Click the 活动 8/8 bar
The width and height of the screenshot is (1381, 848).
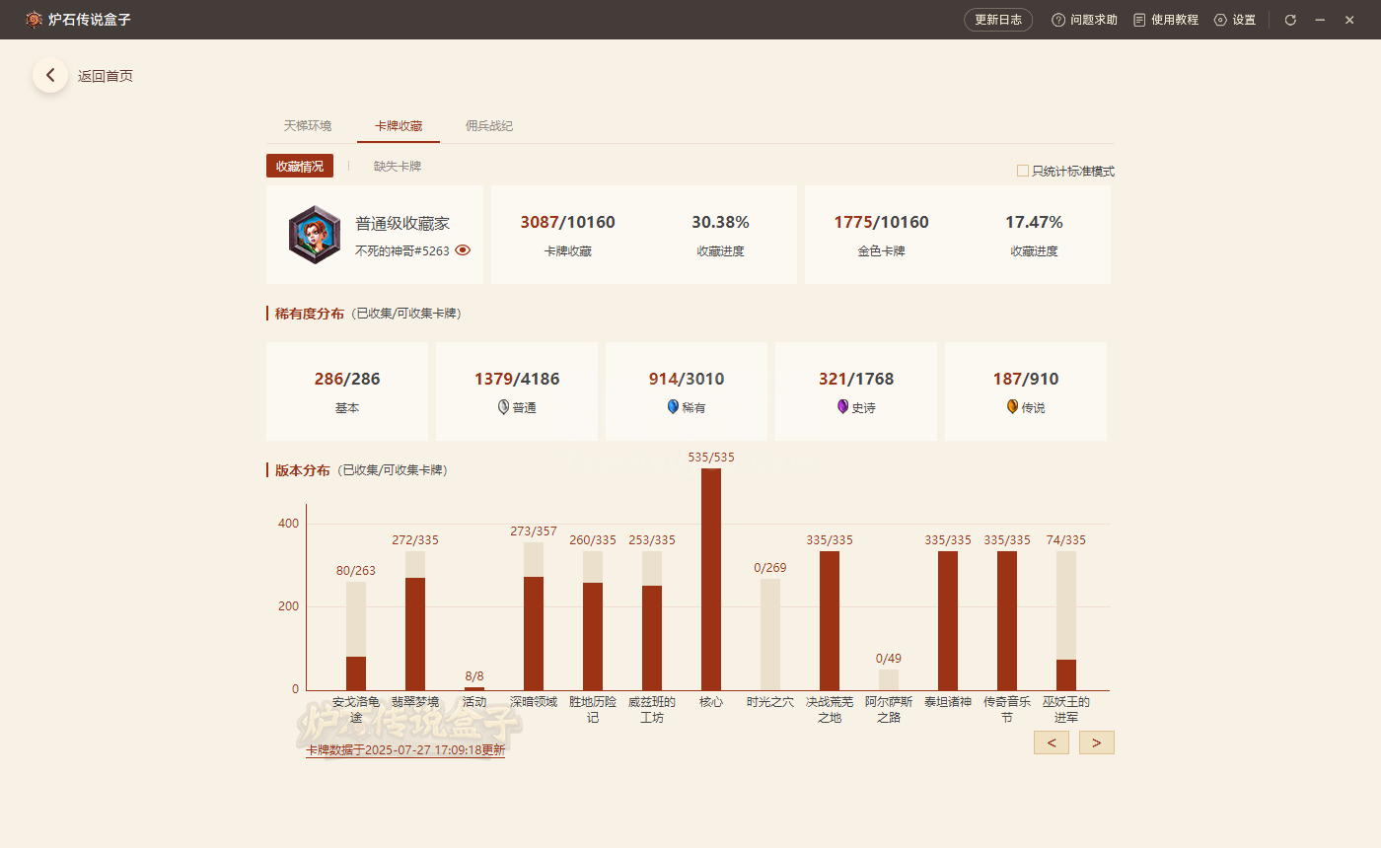tap(474, 688)
